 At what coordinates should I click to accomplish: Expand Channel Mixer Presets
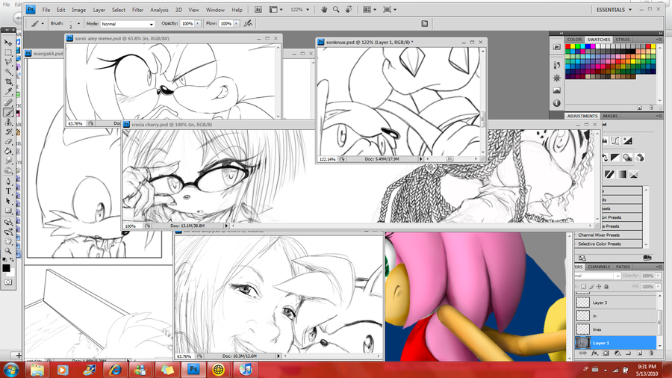608,235
